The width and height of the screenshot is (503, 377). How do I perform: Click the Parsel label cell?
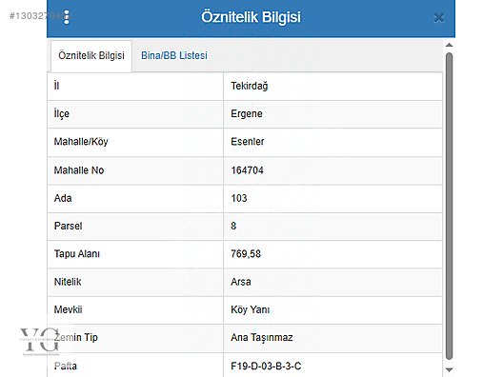click(x=135, y=227)
